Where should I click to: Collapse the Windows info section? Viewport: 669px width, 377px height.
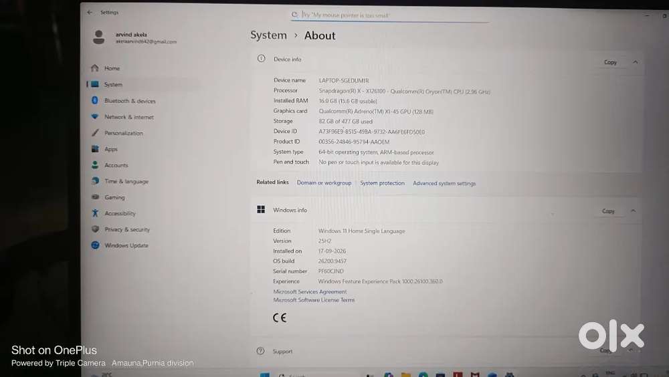pos(633,211)
